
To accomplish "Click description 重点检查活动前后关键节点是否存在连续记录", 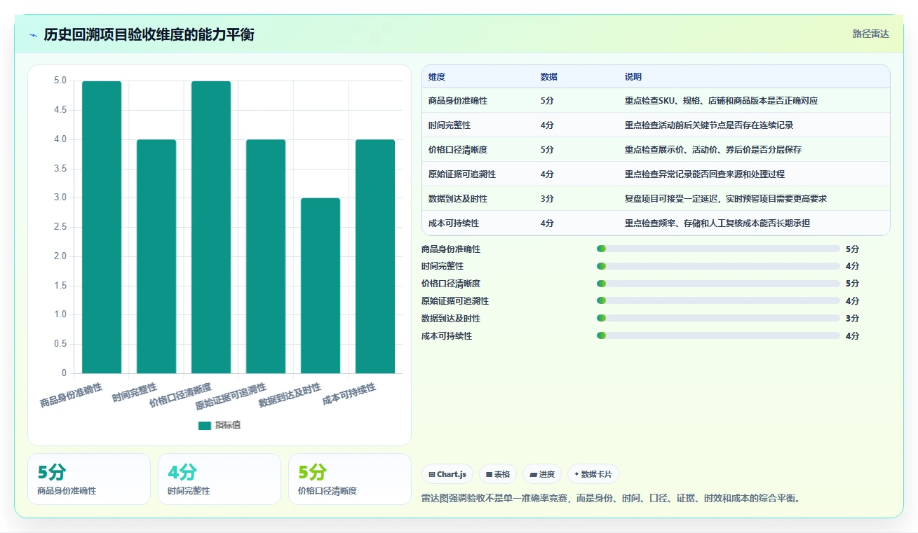I will (x=709, y=125).
